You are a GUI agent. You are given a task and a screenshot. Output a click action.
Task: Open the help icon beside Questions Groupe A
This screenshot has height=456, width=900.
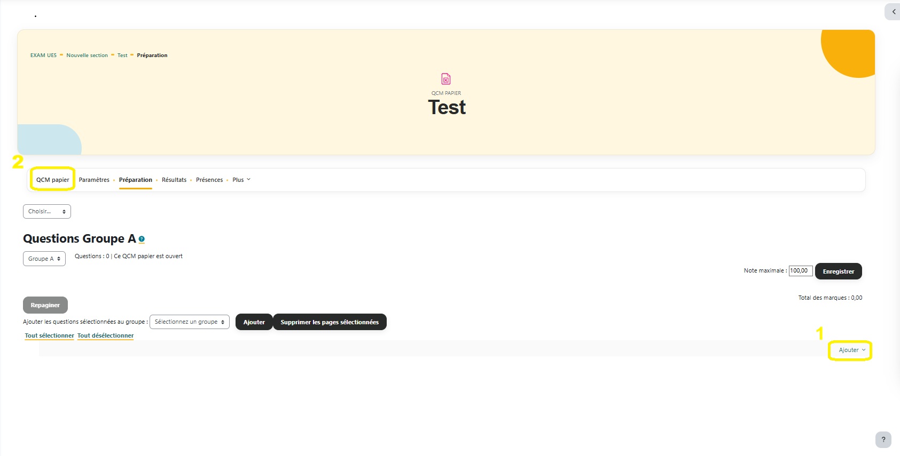[x=142, y=239]
